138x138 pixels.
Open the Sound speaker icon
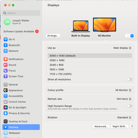(6, 65)
